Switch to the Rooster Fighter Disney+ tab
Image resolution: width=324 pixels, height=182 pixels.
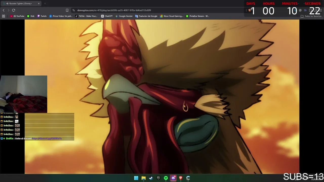21,4
